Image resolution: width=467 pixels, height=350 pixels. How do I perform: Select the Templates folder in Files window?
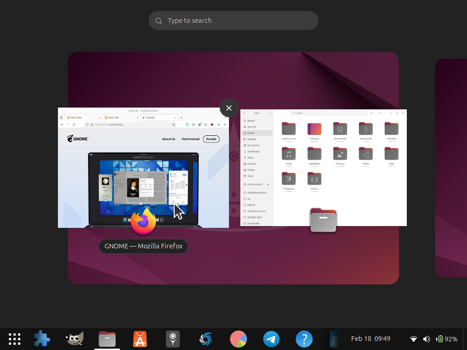[289, 181]
